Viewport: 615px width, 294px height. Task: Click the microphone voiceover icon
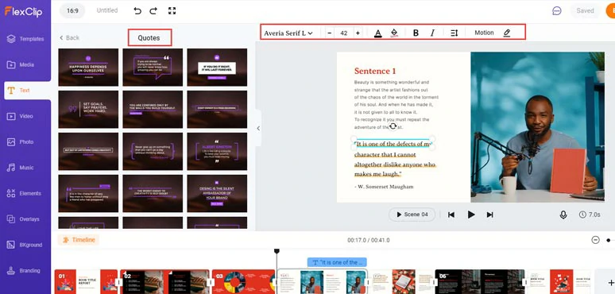[x=563, y=215]
